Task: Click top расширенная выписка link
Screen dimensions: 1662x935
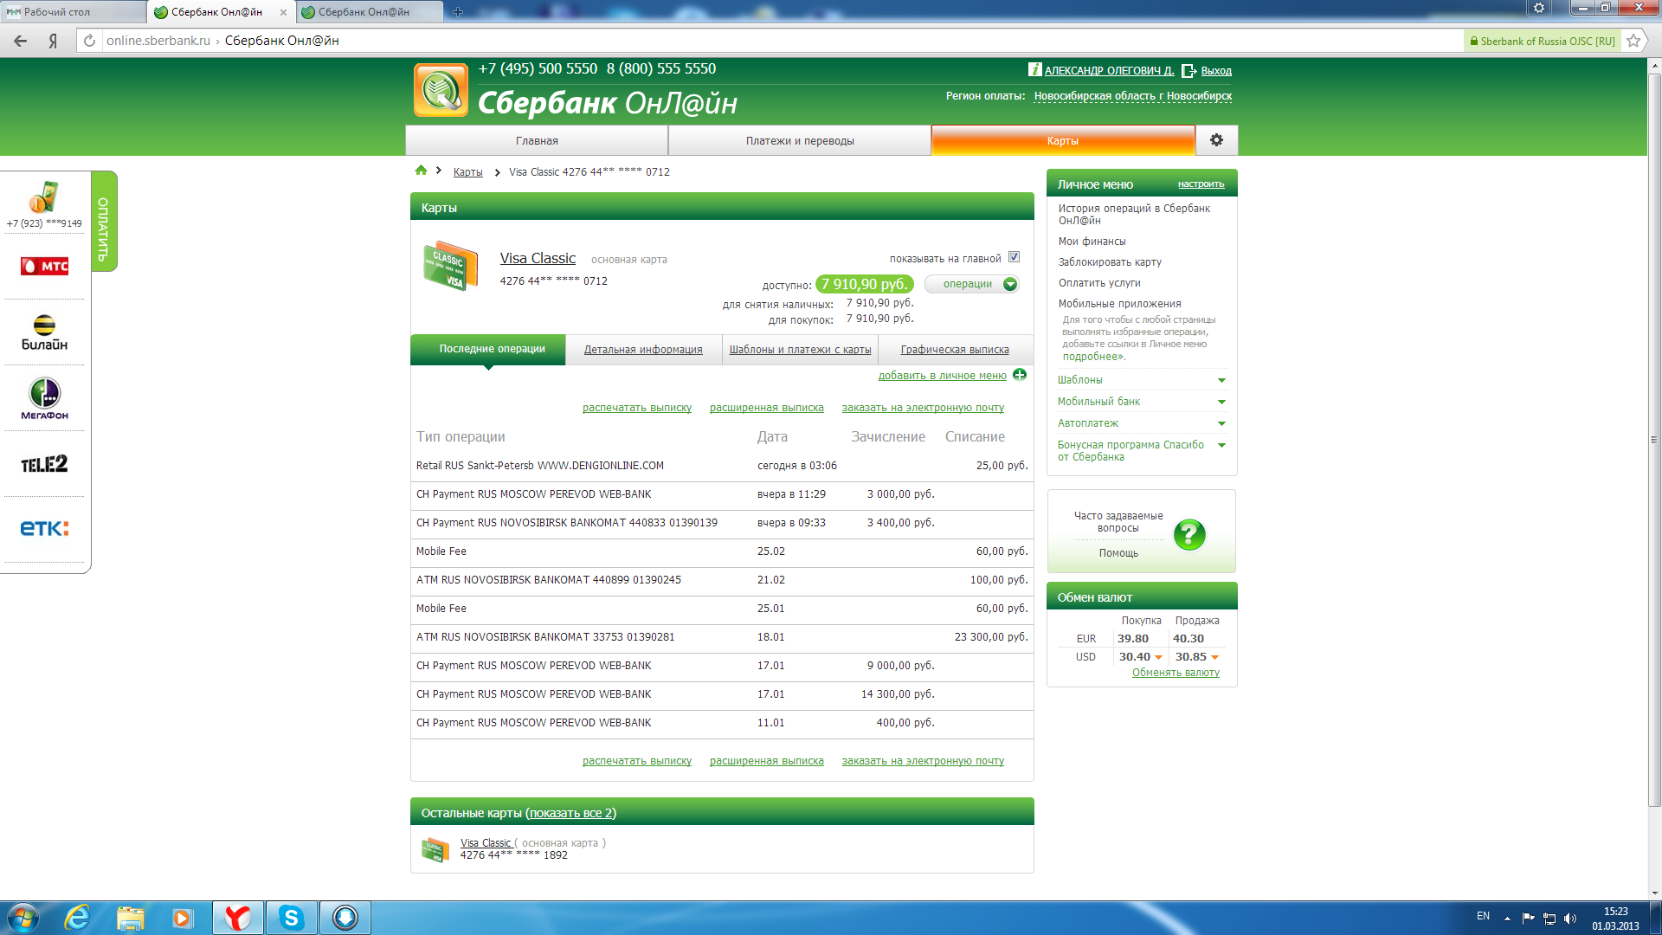Action: [766, 408]
